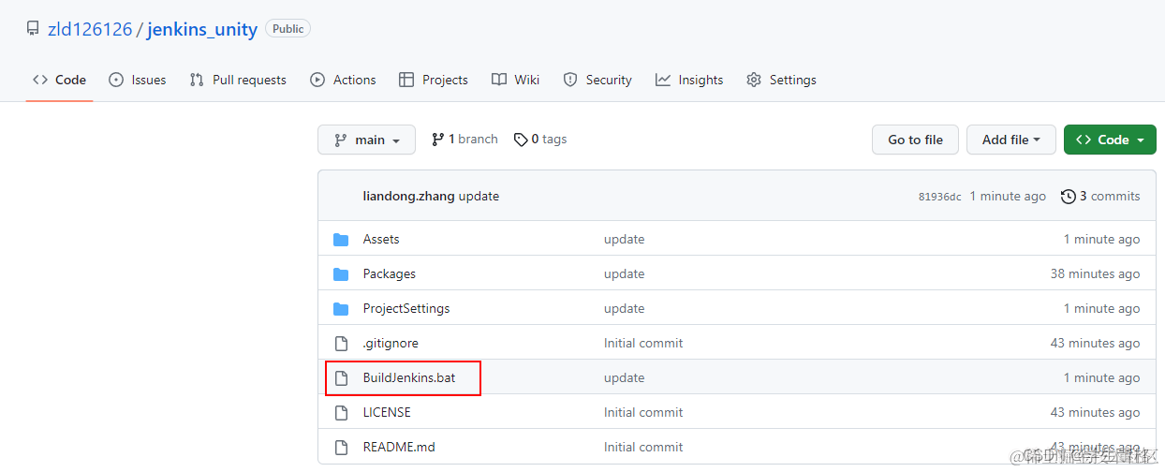Click the .gitignore file icon
Viewport: 1165px width, 472px height.
341,343
